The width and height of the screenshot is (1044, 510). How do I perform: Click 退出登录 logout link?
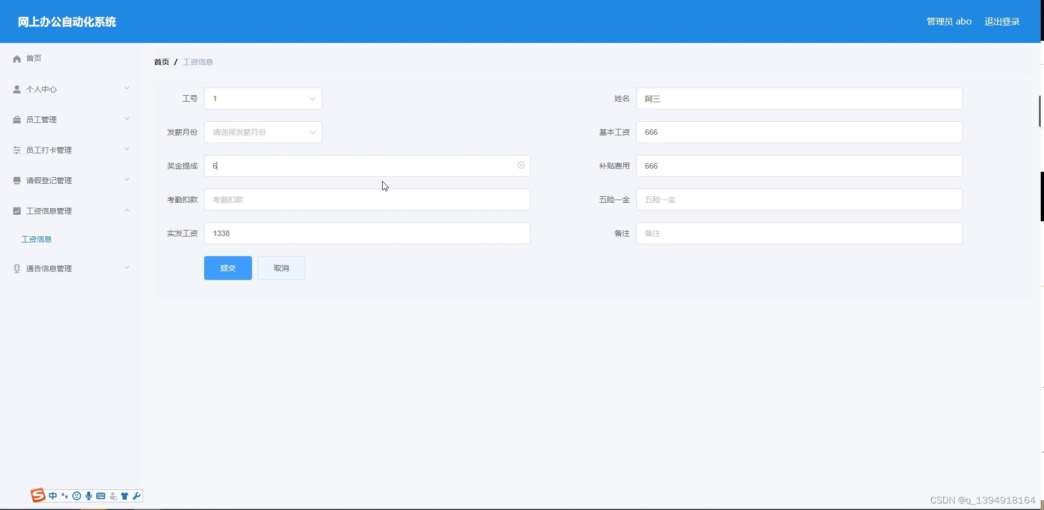[1002, 22]
